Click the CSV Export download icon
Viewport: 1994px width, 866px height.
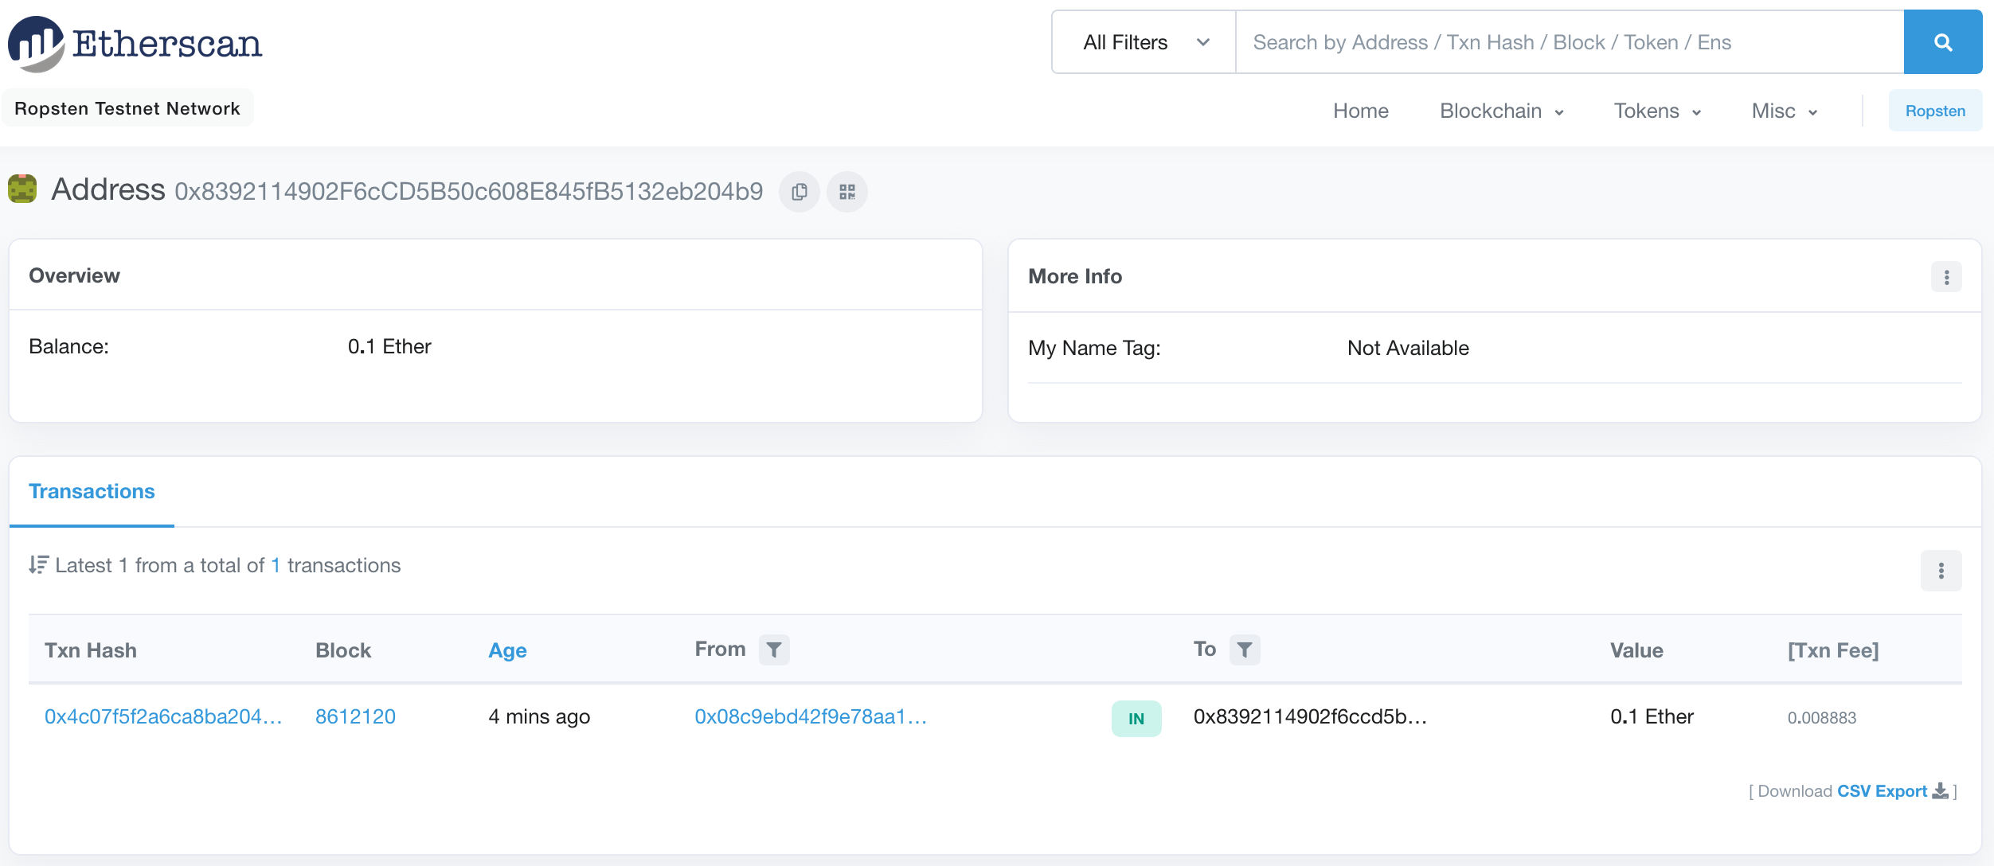pos(1941,791)
